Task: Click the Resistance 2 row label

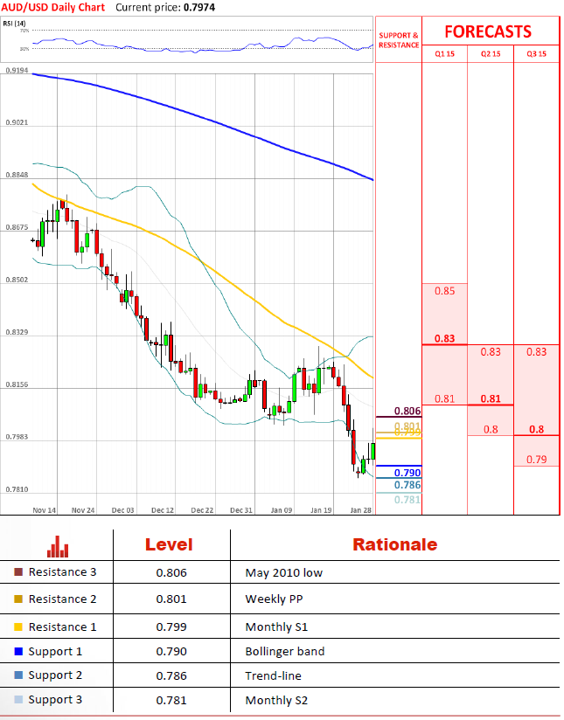Action: click(62, 599)
